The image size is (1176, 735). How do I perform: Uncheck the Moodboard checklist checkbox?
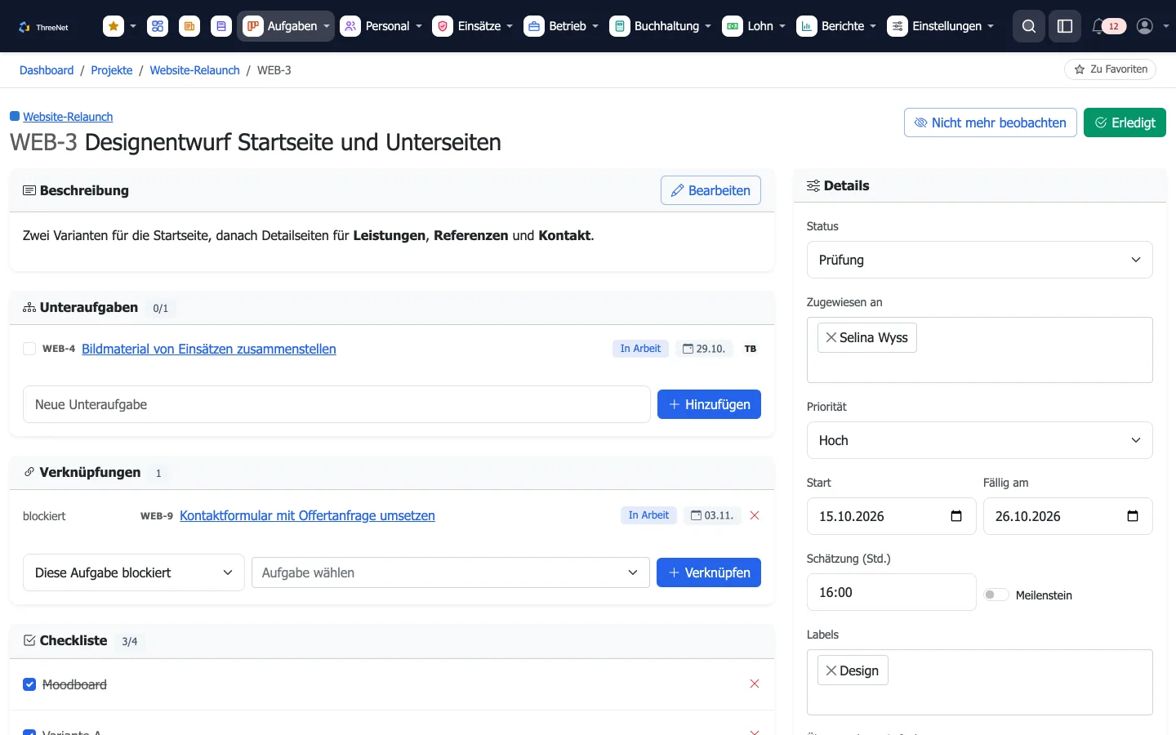tap(29, 684)
